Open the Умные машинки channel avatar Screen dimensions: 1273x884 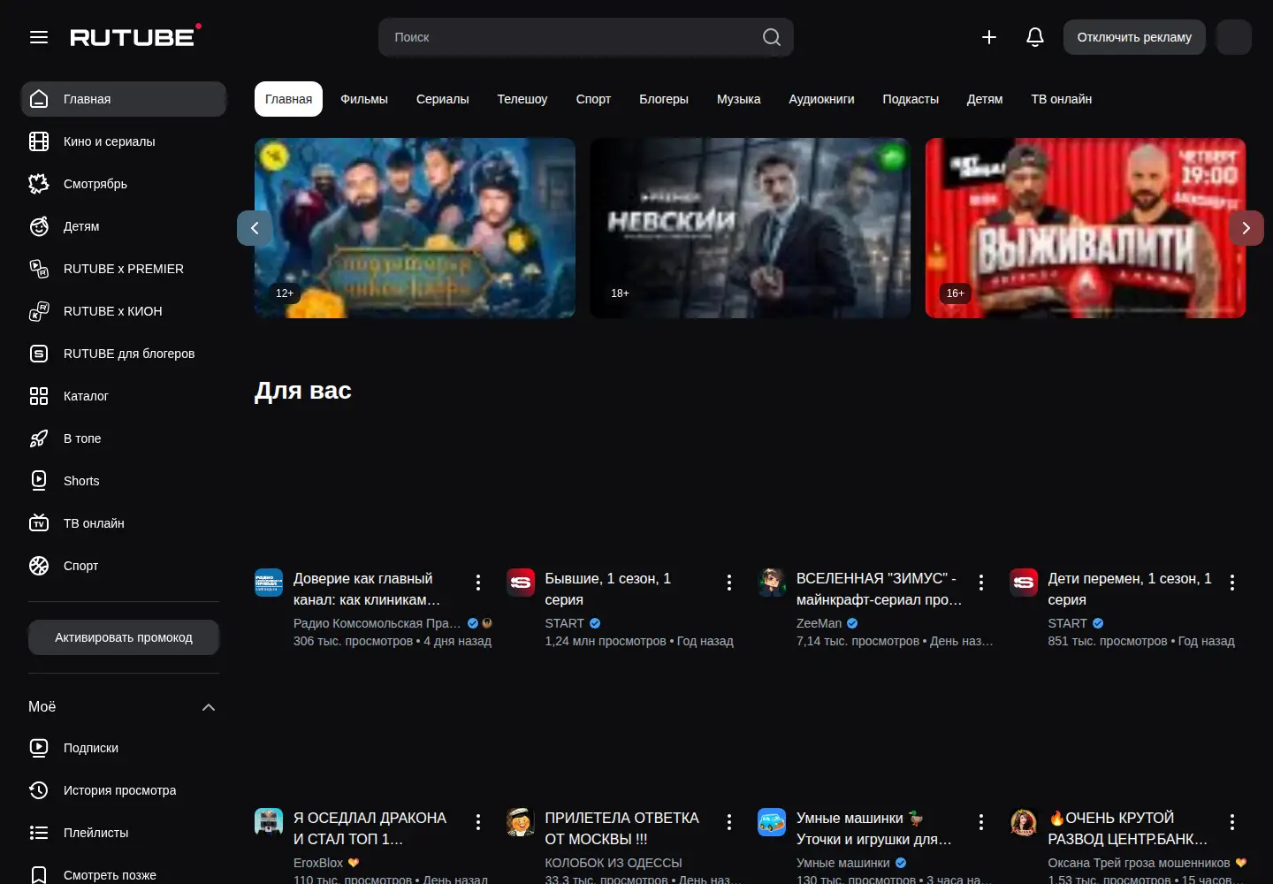[x=772, y=822]
